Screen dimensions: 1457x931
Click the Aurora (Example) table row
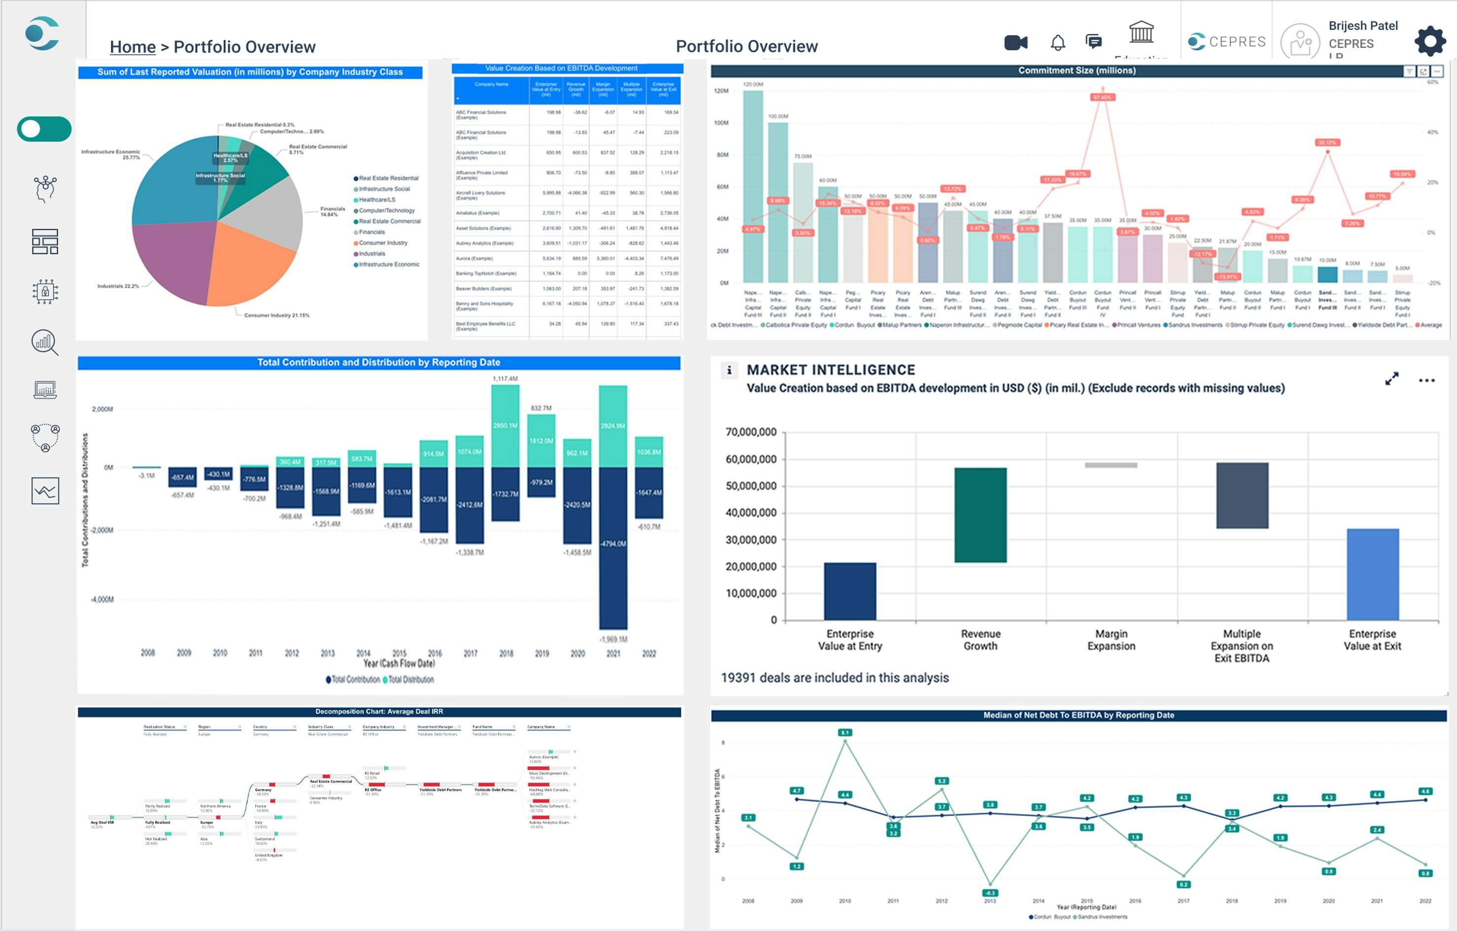tap(567, 258)
